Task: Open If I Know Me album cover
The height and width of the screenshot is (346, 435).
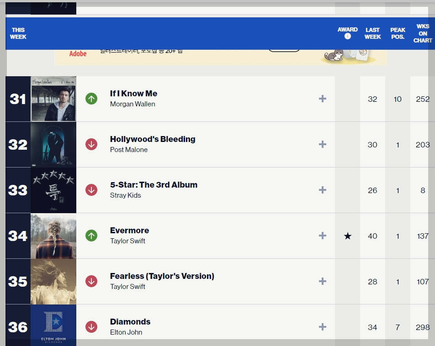Action: [x=53, y=99]
